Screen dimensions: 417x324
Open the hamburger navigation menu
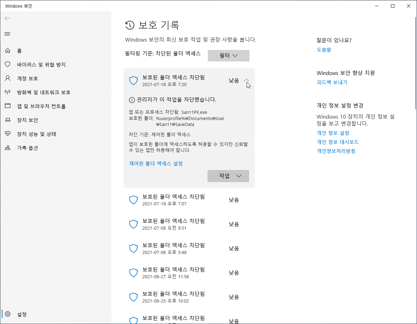(7, 34)
